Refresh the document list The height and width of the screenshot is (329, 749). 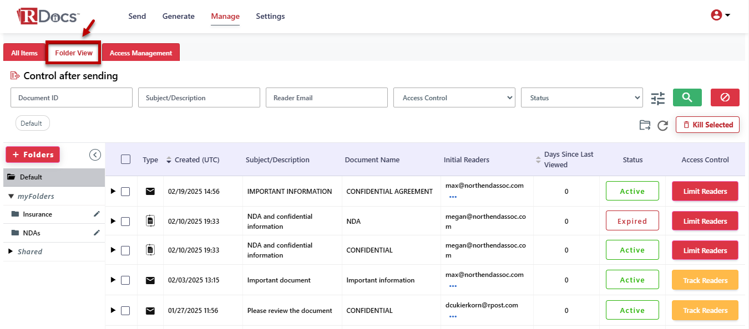tap(662, 126)
